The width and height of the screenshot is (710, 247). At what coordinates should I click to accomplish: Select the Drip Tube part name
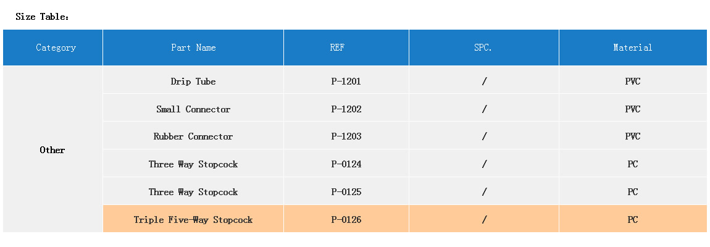(193, 82)
